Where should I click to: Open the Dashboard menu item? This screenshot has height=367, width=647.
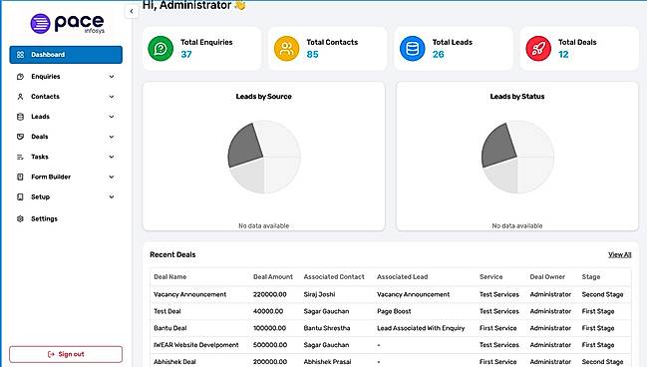point(66,55)
